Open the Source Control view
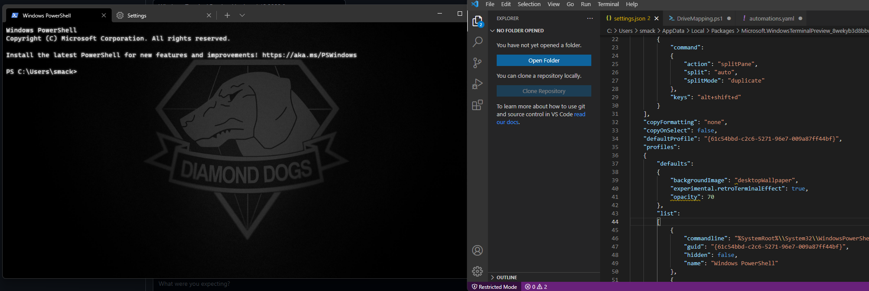869x291 pixels. (477, 63)
